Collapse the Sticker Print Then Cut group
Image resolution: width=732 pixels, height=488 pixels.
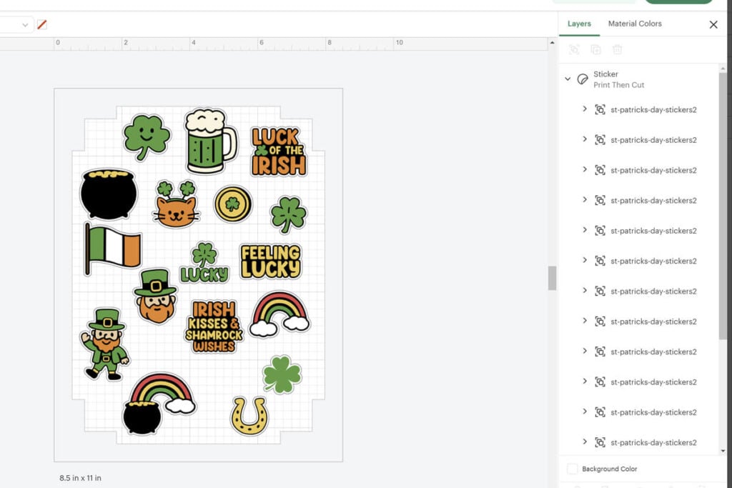tap(568, 79)
